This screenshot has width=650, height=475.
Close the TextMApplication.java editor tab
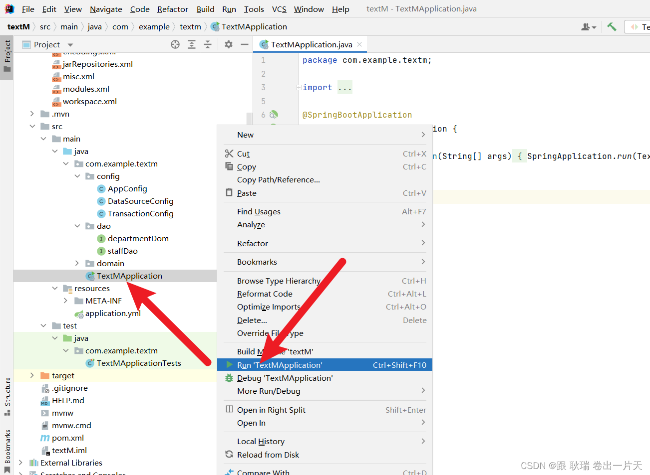(x=359, y=44)
